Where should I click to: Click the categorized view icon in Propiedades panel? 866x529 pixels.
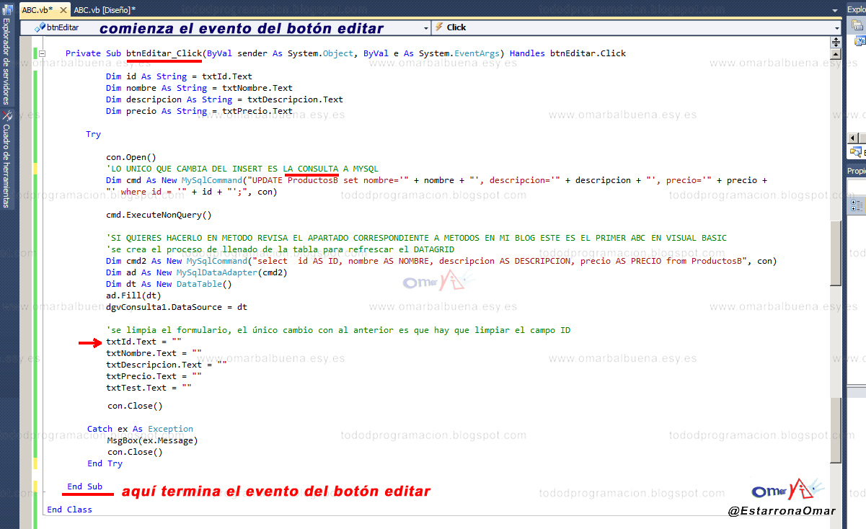tap(853, 202)
